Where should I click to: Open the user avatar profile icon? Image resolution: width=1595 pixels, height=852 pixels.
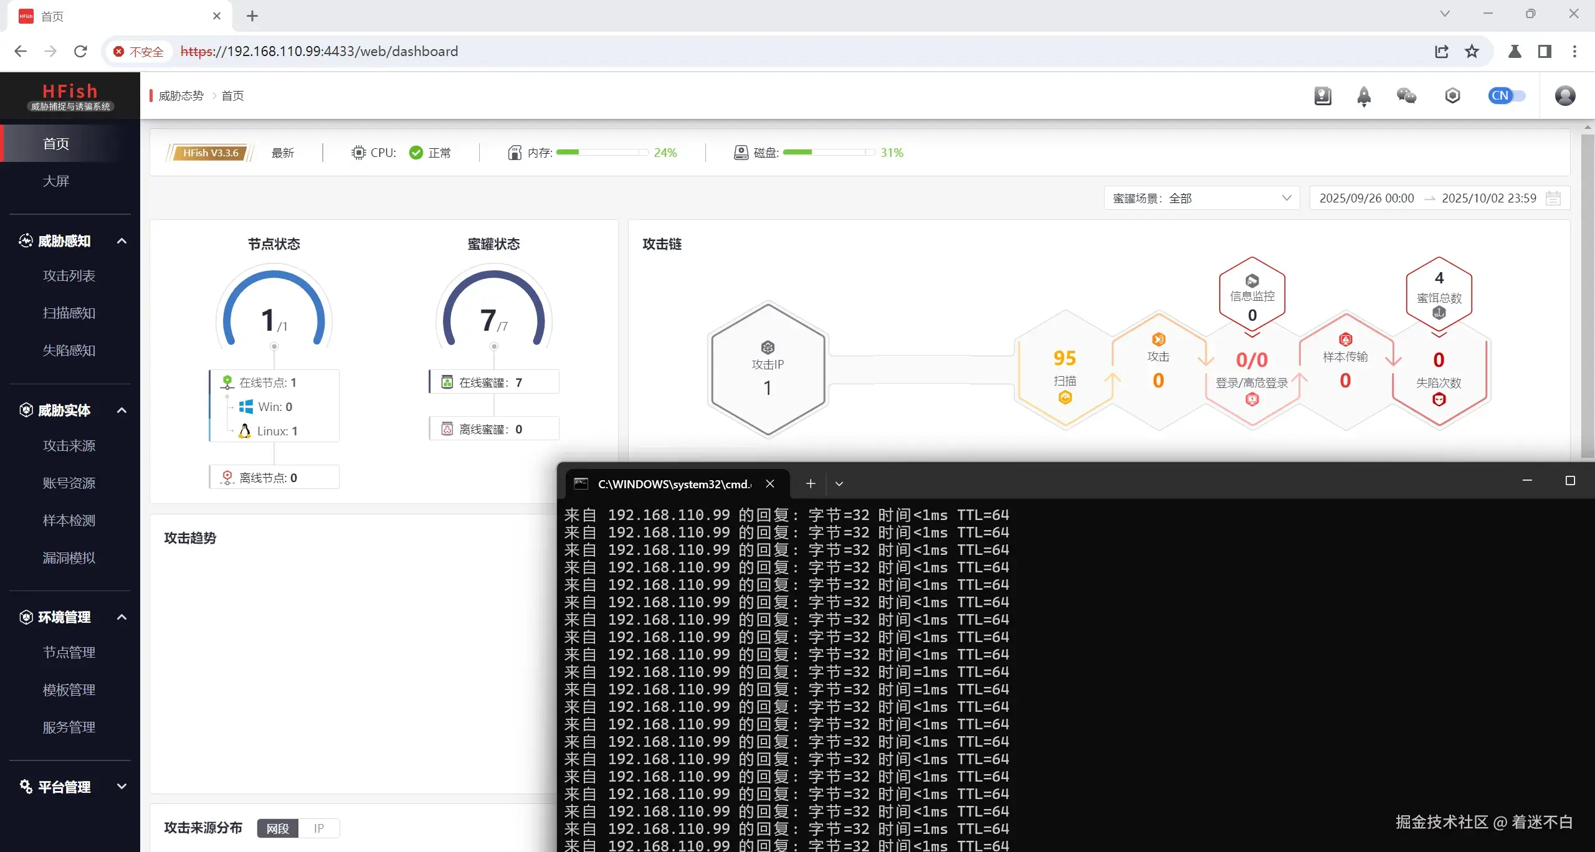point(1564,96)
